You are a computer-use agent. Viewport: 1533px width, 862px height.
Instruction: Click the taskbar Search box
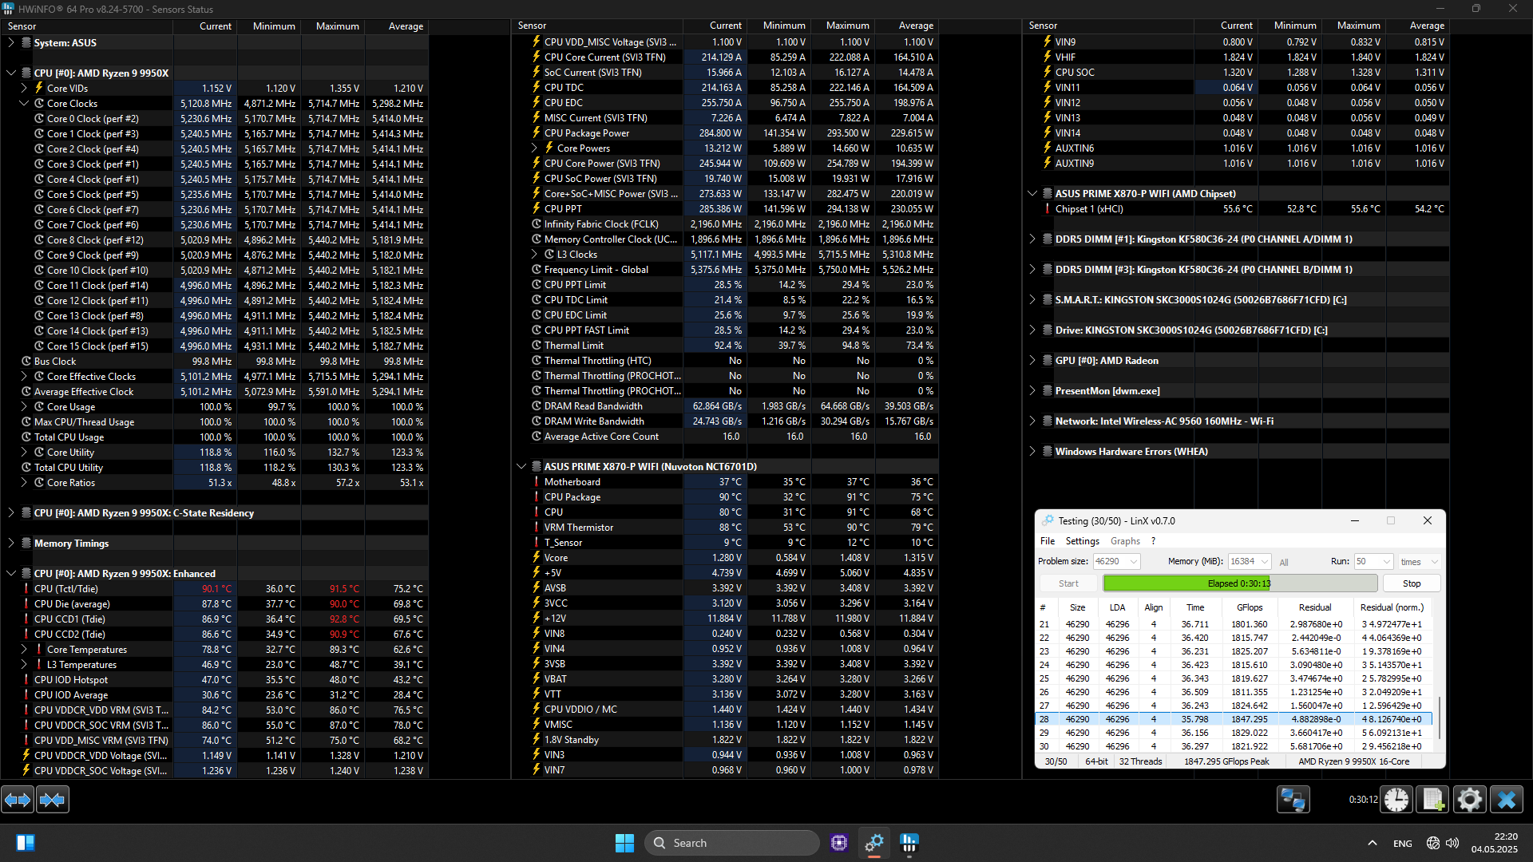pyautogui.click(x=731, y=843)
